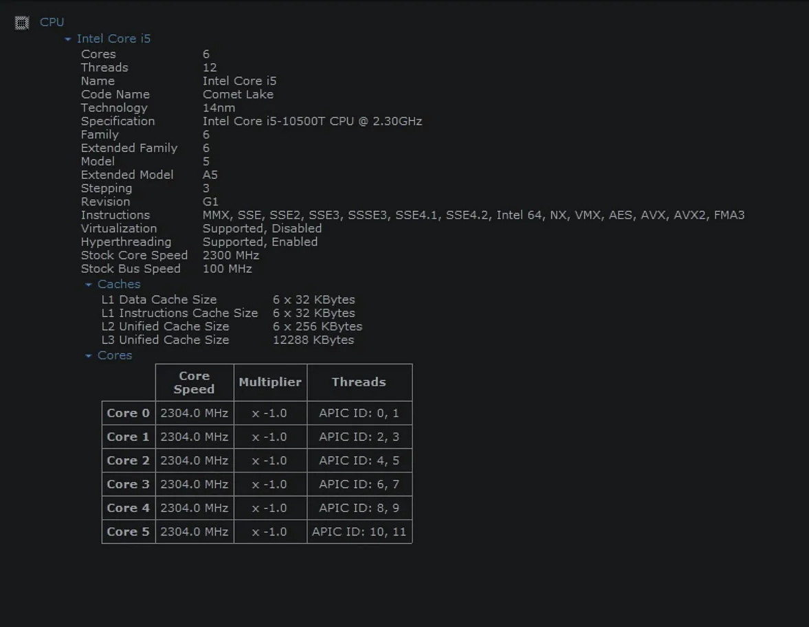Image resolution: width=809 pixels, height=627 pixels.
Task: Select the Cores heading above the table
Action: pos(115,355)
